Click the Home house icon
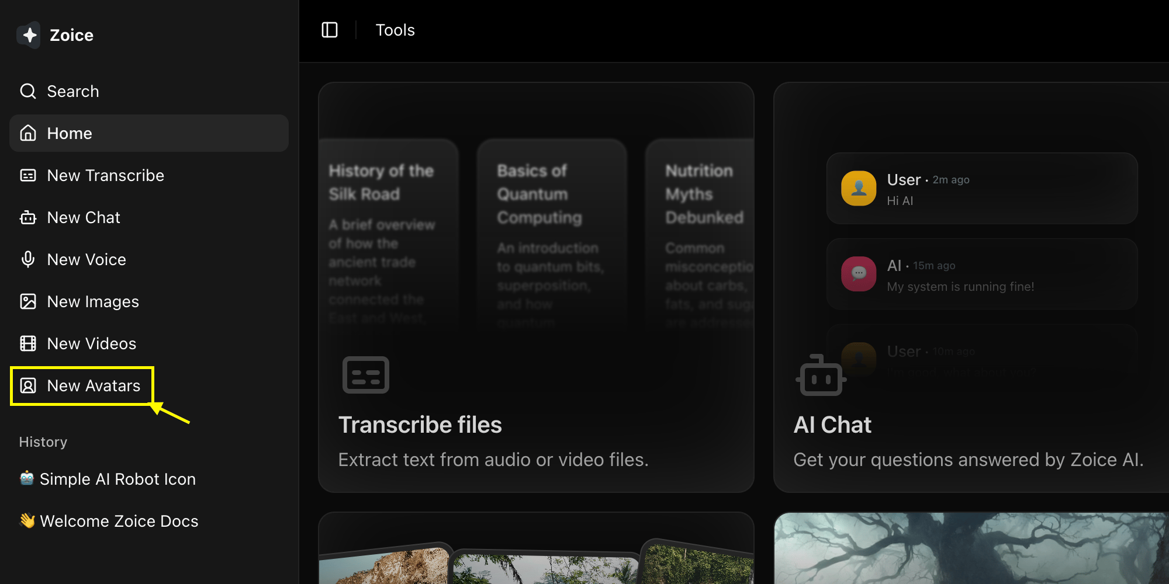This screenshot has height=584, width=1169. [28, 133]
